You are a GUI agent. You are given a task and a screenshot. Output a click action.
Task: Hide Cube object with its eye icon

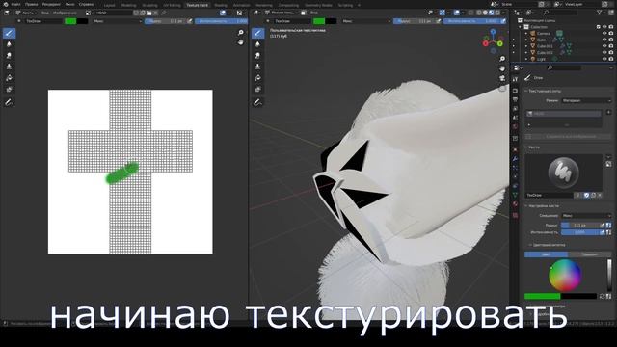(x=604, y=40)
